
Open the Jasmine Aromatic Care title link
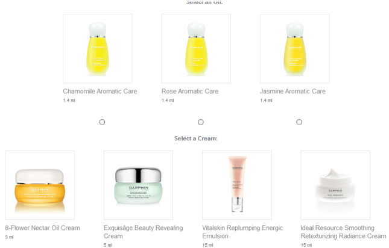click(x=293, y=91)
